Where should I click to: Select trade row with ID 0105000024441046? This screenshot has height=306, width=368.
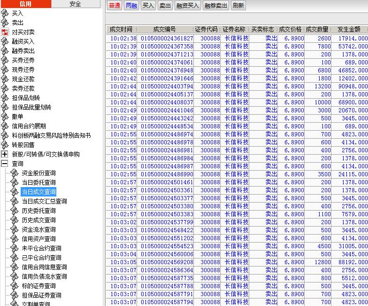pyautogui.click(x=237, y=110)
